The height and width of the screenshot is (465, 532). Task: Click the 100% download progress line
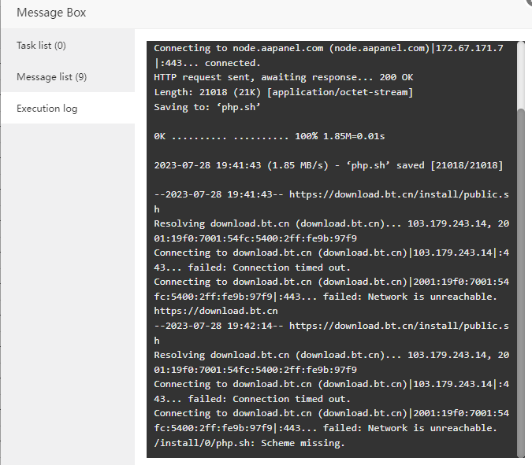(x=270, y=136)
